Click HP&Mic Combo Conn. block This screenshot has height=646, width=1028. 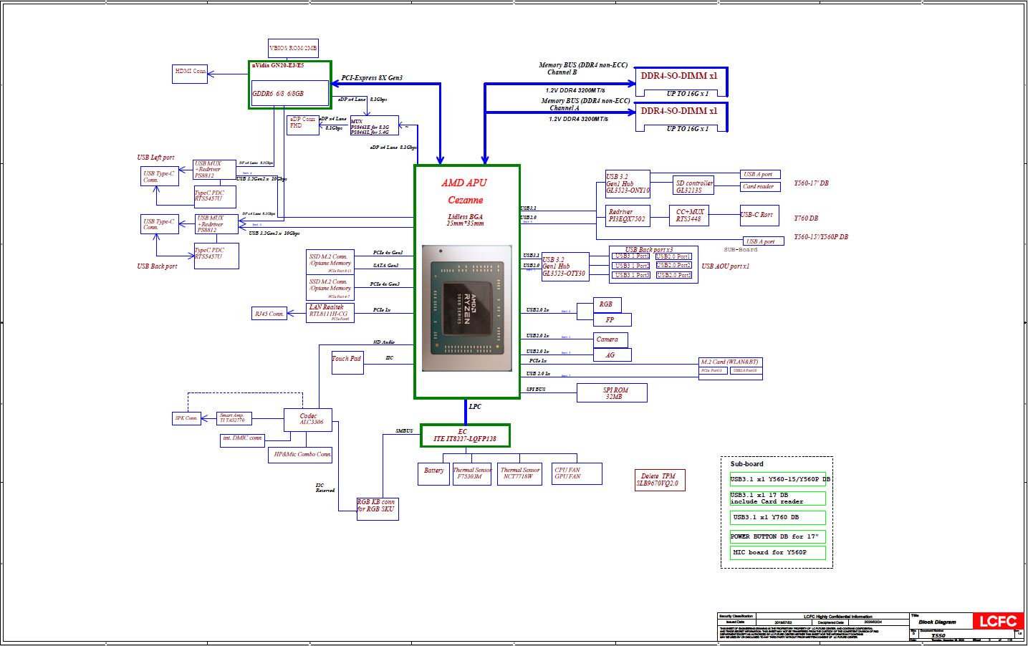[x=301, y=455]
